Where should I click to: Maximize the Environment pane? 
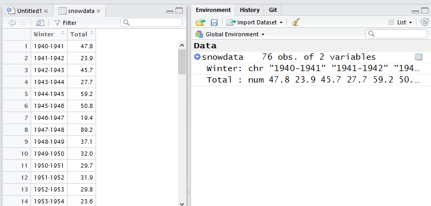425,11
